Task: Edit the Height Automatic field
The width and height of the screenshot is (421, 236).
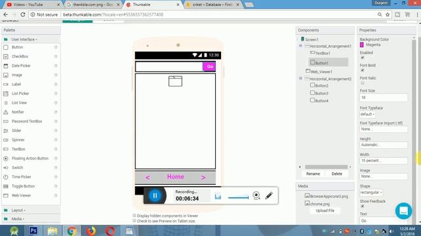Action: [384, 145]
